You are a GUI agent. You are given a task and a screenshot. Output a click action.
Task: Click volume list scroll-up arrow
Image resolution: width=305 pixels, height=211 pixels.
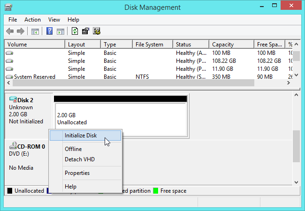click(x=297, y=44)
